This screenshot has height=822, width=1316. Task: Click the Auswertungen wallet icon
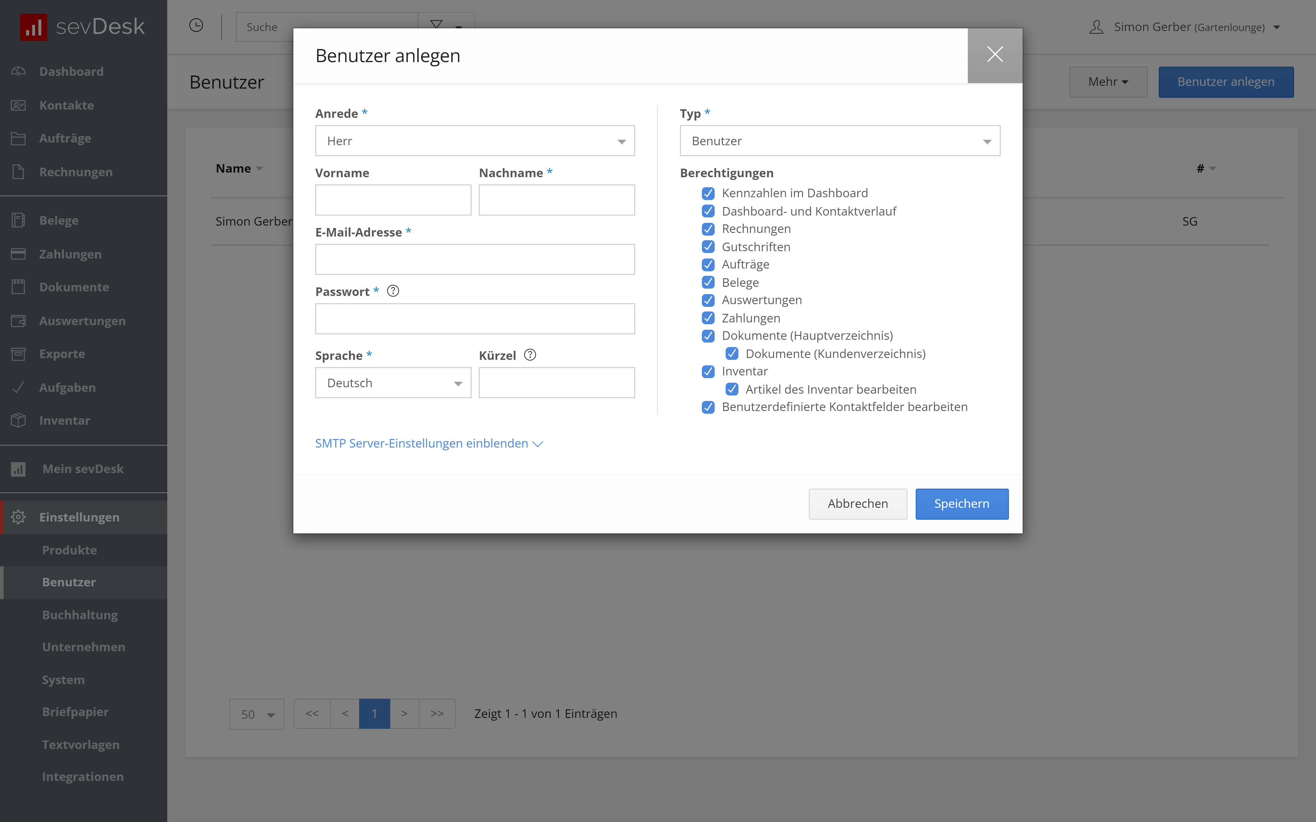[19, 321]
